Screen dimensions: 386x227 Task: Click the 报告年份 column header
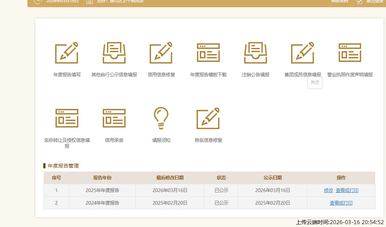click(102, 178)
